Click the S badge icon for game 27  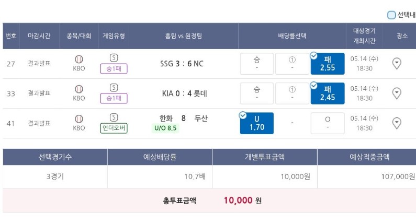tap(114, 58)
